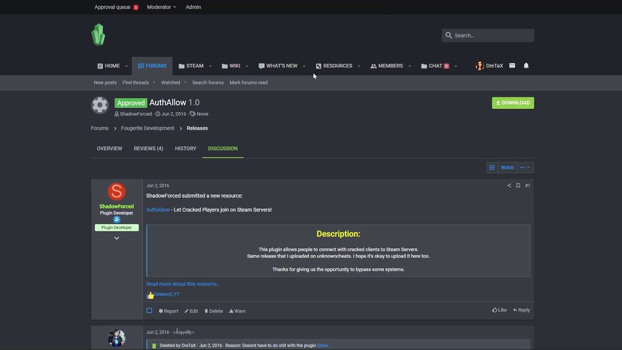Open the AuthAllow resource link in post
Screen dimensions: 622x350
click(x=158, y=210)
